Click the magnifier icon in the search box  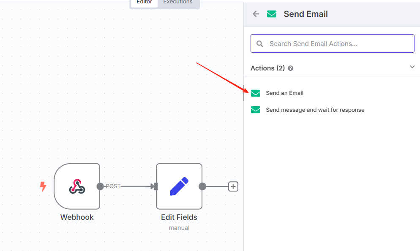point(259,43)
